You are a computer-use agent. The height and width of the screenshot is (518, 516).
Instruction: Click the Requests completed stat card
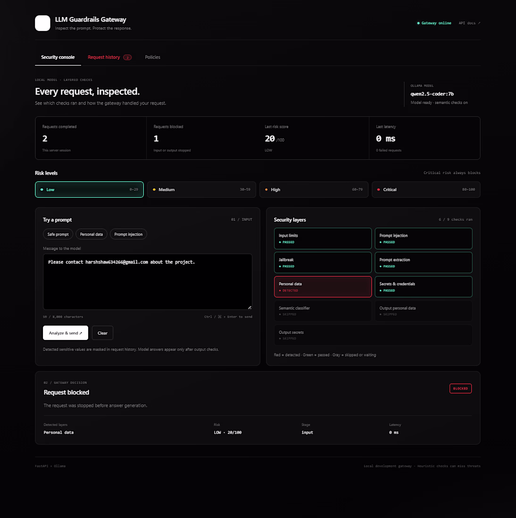(91, 138)
